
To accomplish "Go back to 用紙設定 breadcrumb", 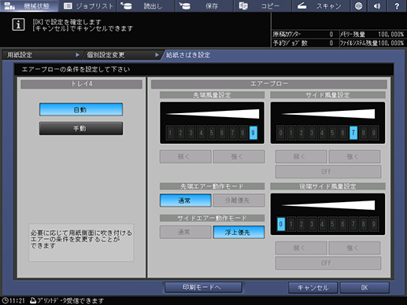I will coord(42,55).
